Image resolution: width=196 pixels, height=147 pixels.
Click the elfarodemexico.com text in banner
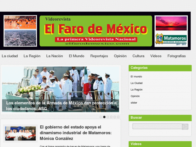point(97,44)
